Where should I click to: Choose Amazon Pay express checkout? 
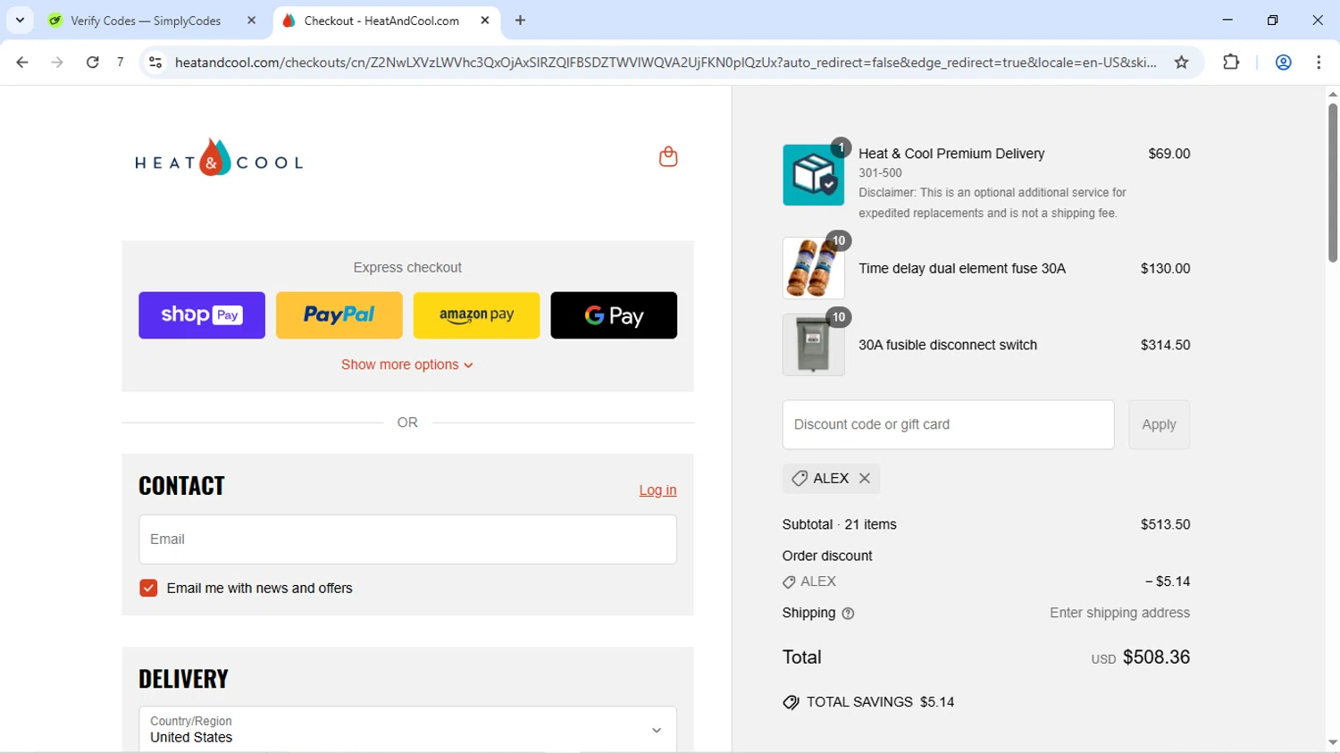click(x=476, y=315)
